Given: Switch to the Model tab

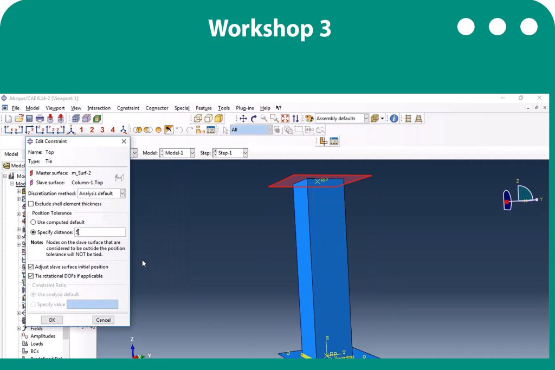Looking at the screenshot, I should pos(11,154).
